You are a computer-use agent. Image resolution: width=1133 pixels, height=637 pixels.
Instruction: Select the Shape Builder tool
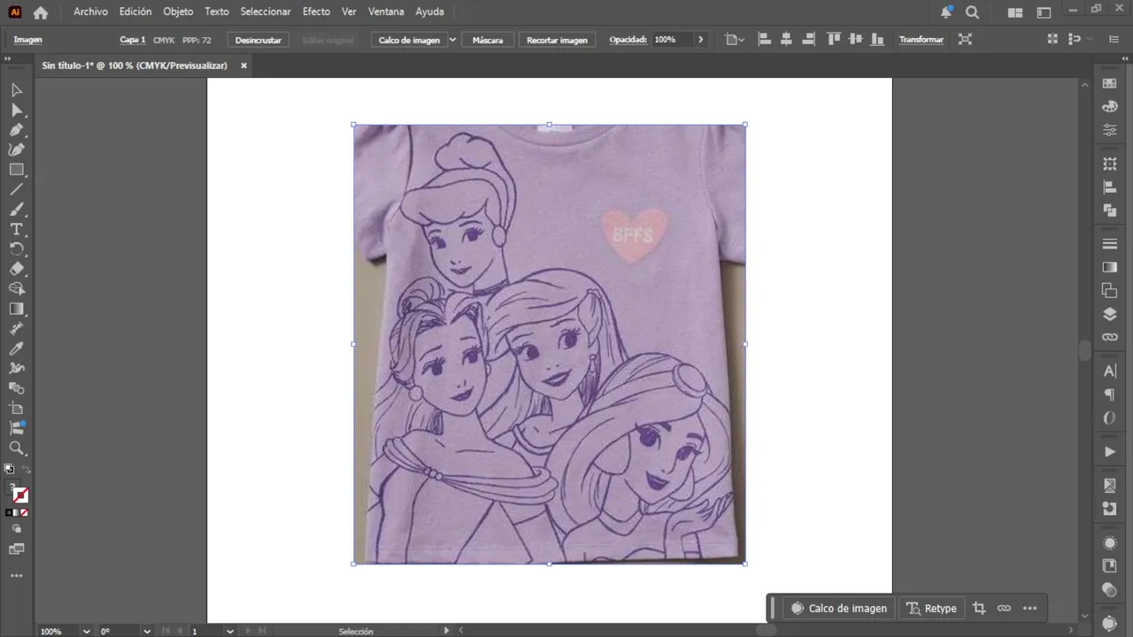point(16,288)
